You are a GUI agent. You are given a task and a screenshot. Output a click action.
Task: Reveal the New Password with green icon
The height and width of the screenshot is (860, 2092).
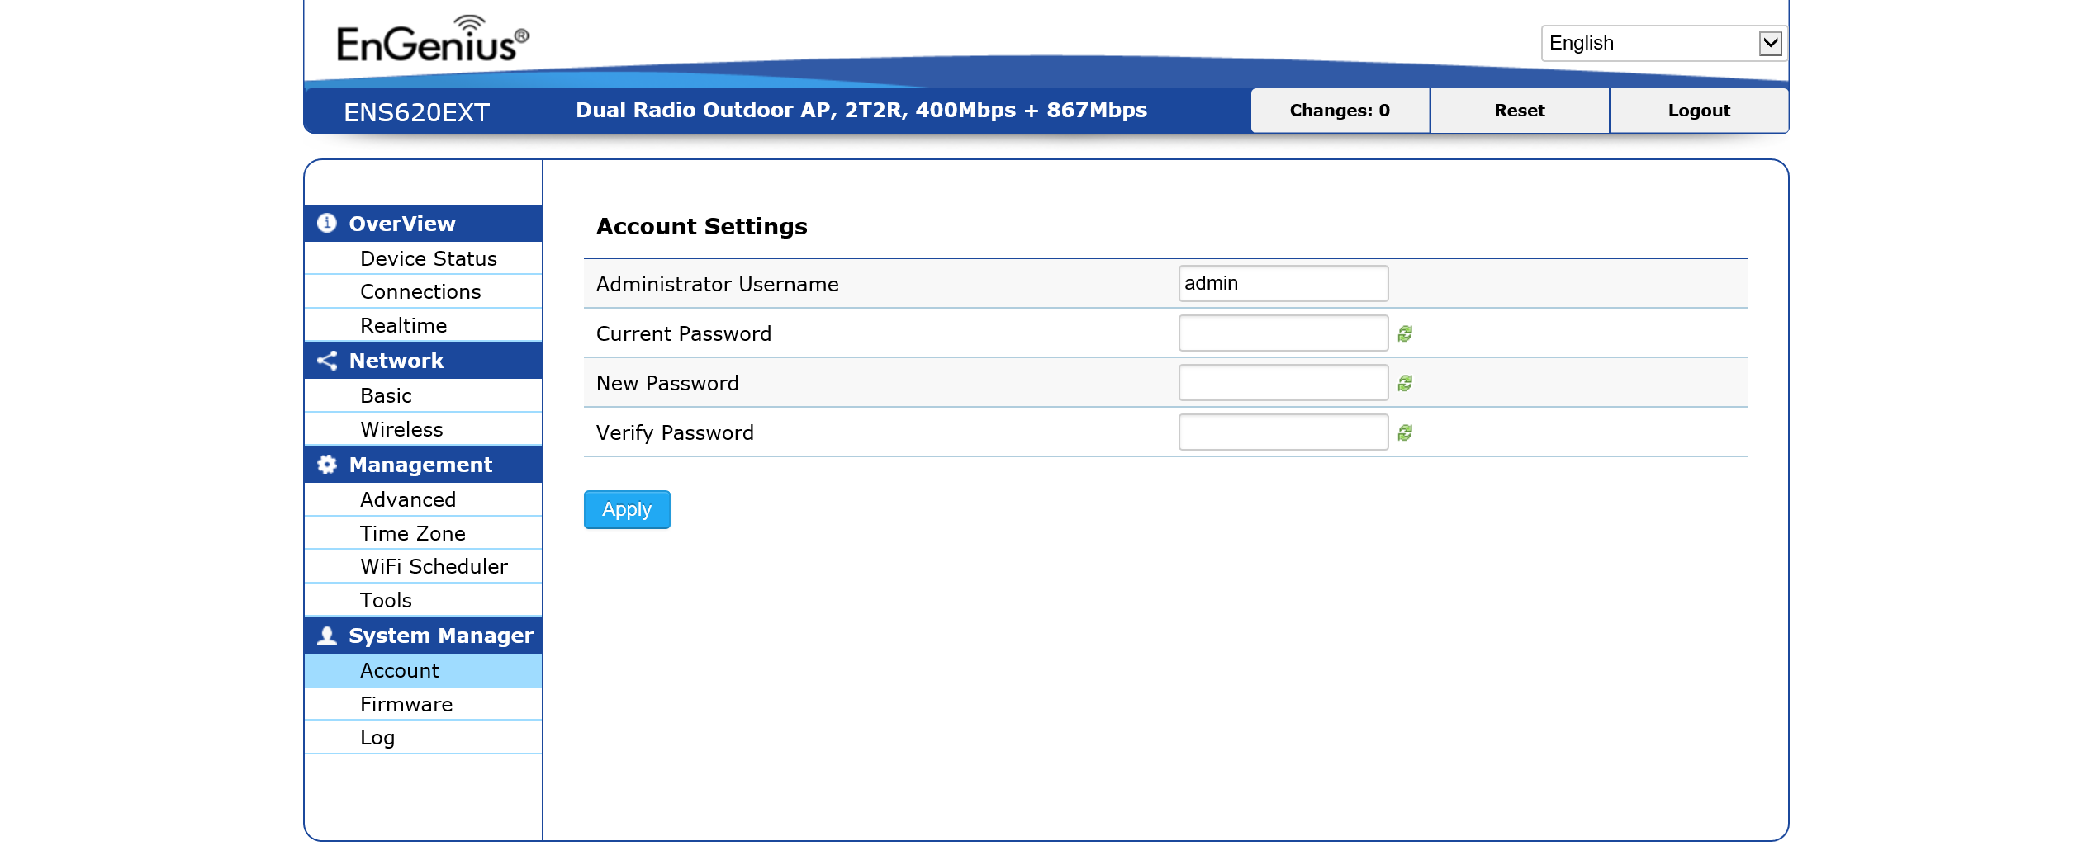tap(1405, 383)
